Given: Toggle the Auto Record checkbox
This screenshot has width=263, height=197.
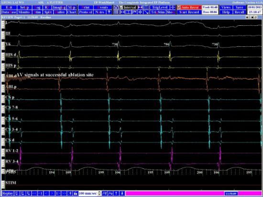Looking at the screenshot, I should 179,7.
